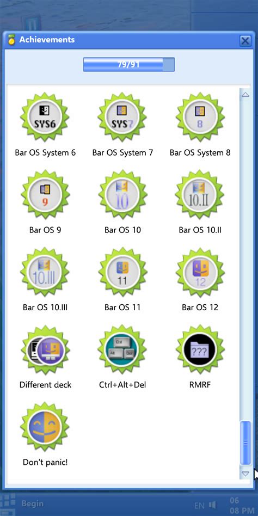Open the RMRF folder badge
This screenshot has height=516, width=258.
point(200,349)
